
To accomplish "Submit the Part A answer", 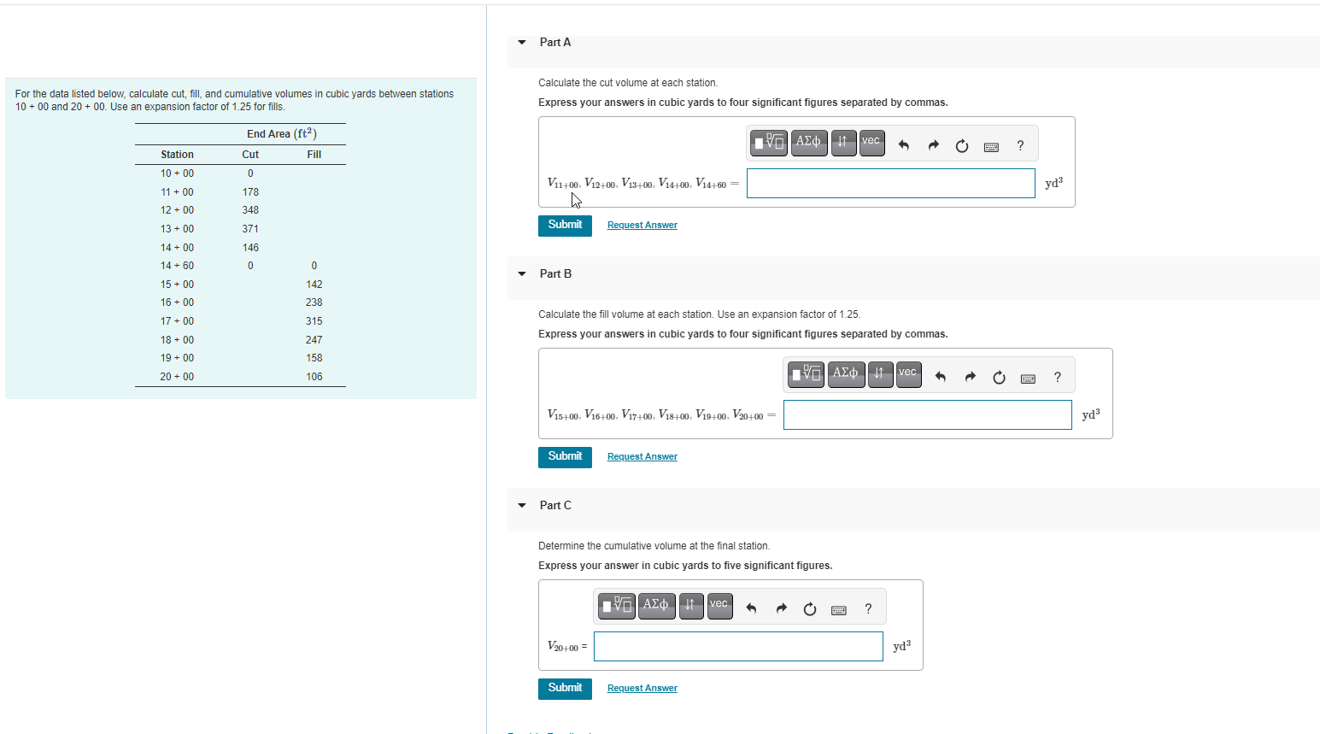I will point(564,226).
